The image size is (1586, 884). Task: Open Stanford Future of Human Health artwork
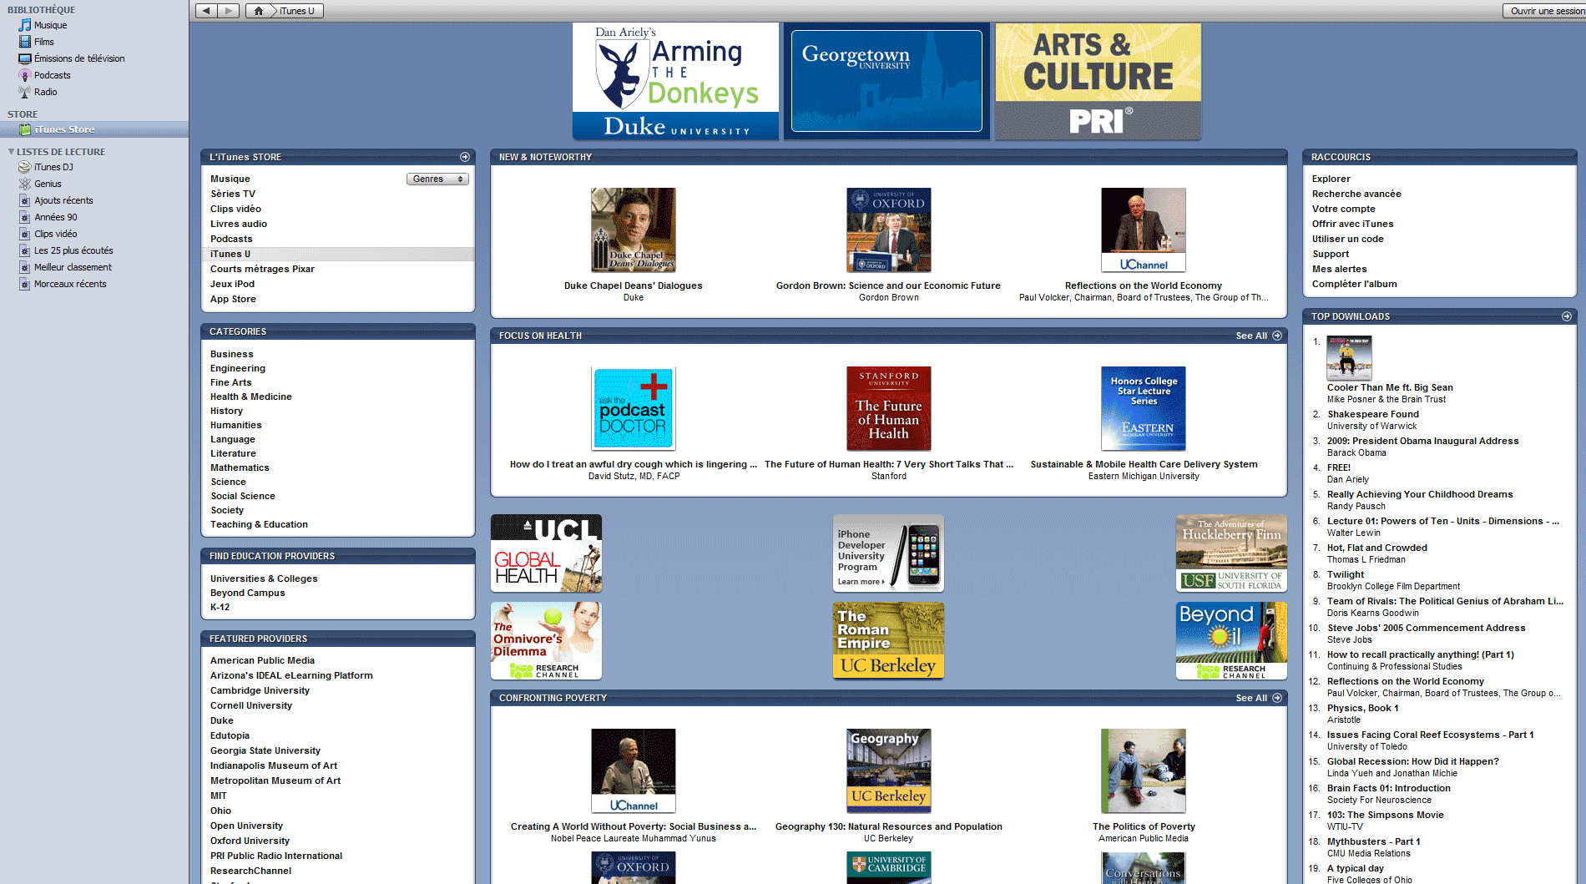[x=889, y=408]
